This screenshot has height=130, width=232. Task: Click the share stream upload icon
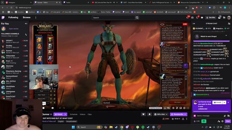(x=183, y=119)
